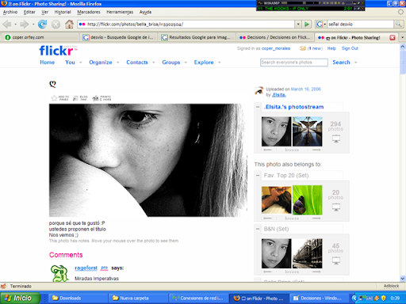Open slideshow icon for .Elsita.'s photostream
The width and height of the screenshot is (406, 304).
336,139
